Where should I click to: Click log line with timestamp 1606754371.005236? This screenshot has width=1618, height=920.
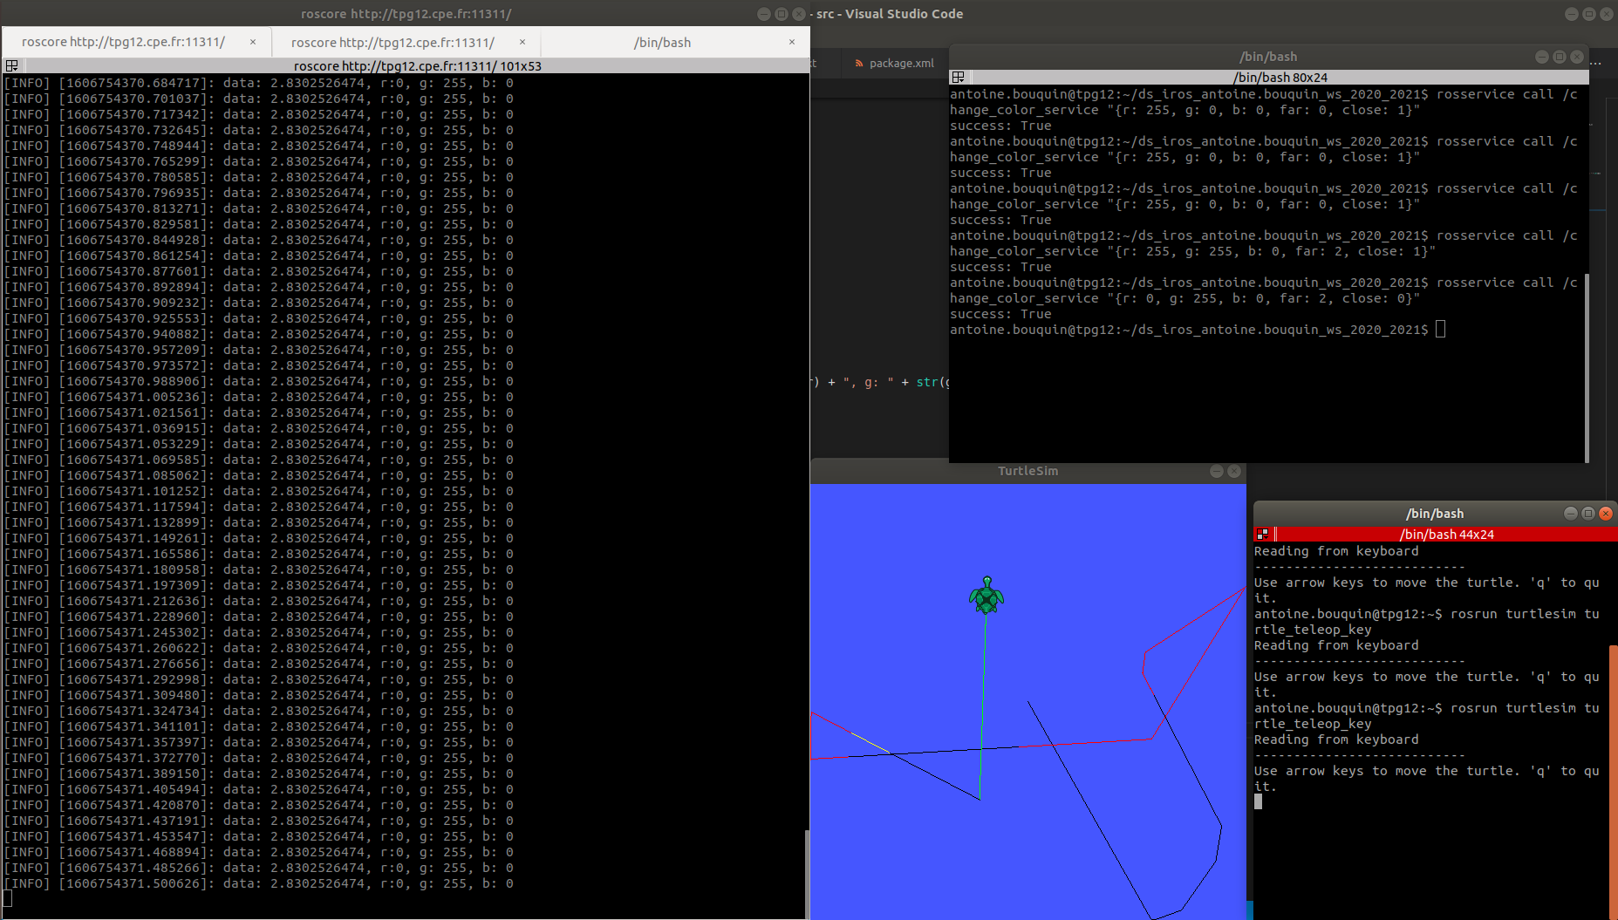pyautogui.click(x=259, y=397)
